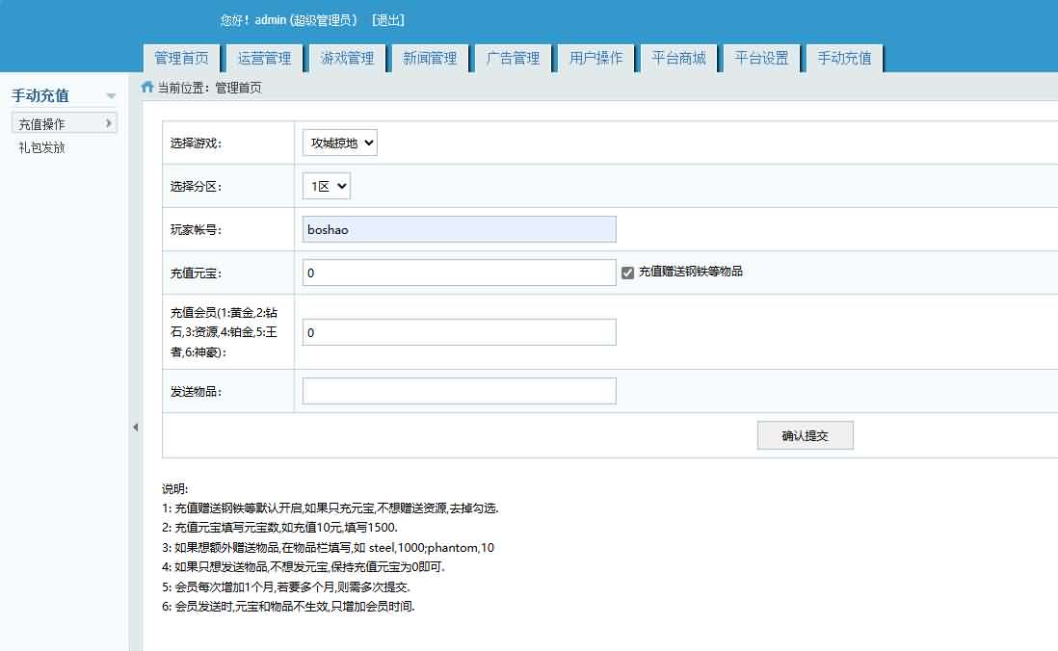This screenshot has height=651, width=1058.
Task: Click the home icon in the breadcrumb bar
Action: coord(145,87)
